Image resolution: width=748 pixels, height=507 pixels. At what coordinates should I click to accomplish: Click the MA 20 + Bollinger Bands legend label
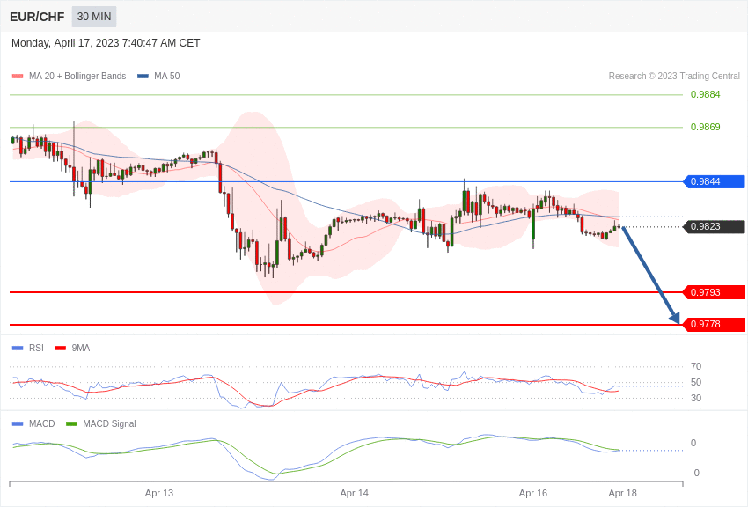(x=77, y=77)
